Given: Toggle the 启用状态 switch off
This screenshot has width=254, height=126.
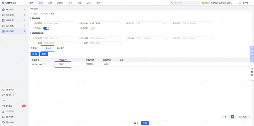Looking at the screenshot, I should coord(46,28).
